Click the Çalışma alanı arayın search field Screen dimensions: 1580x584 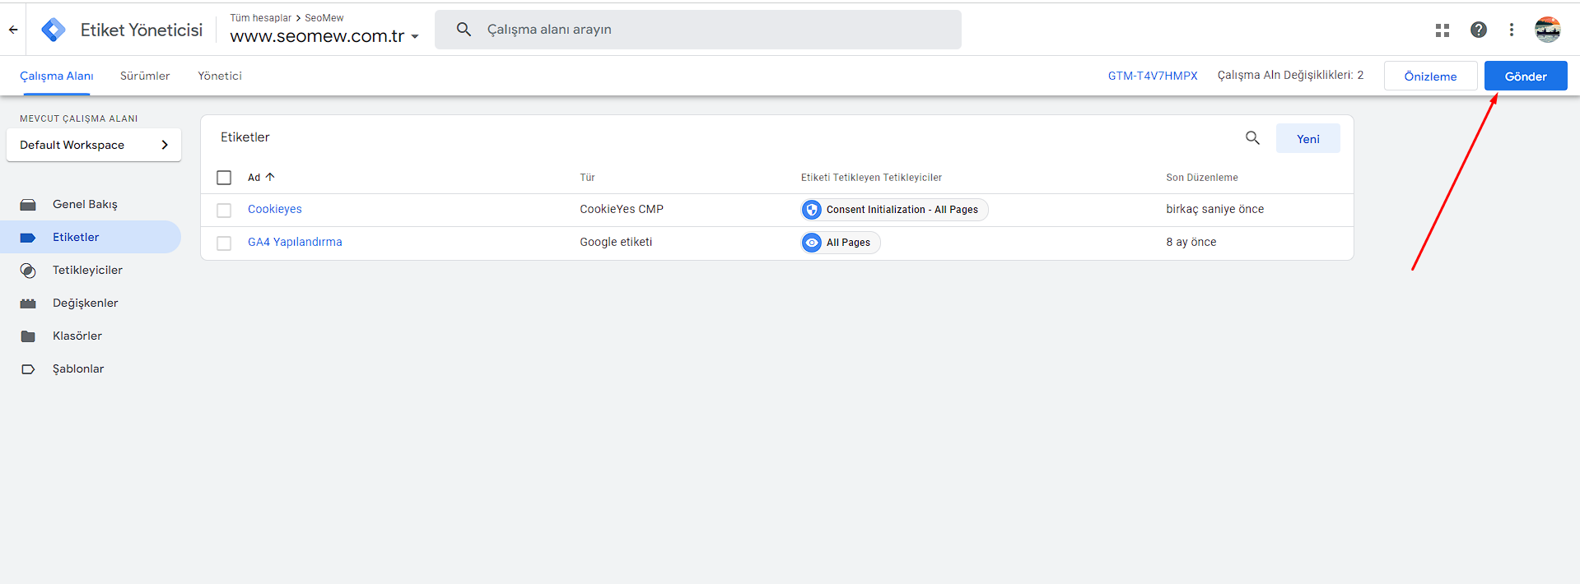coord(708,30)
